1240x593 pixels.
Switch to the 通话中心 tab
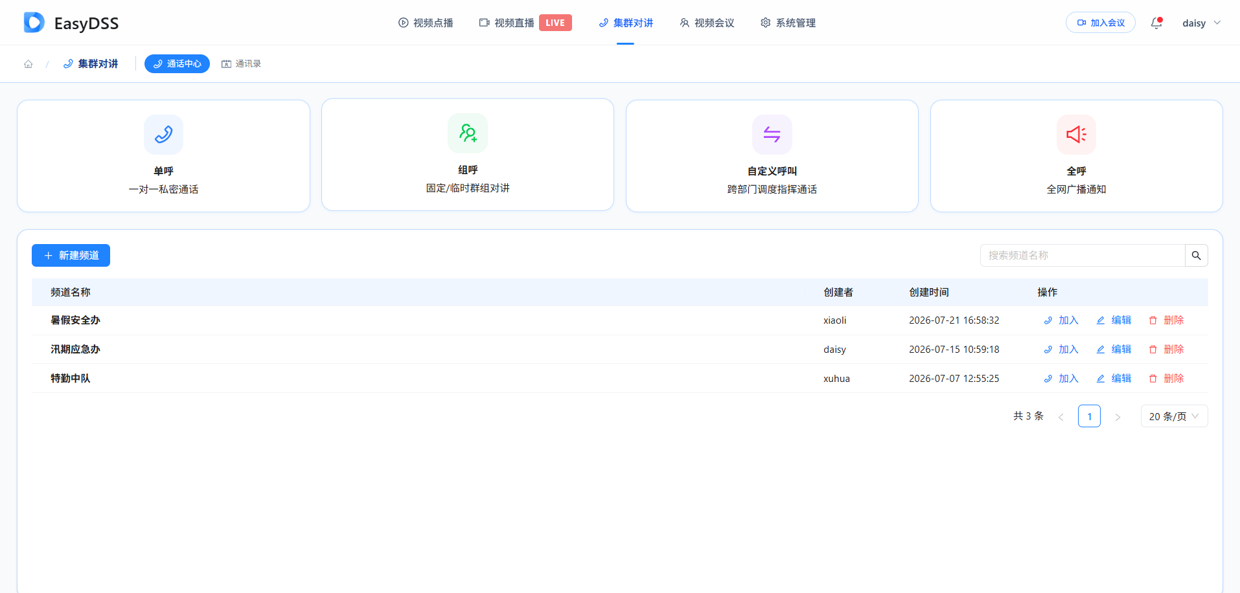177,63
